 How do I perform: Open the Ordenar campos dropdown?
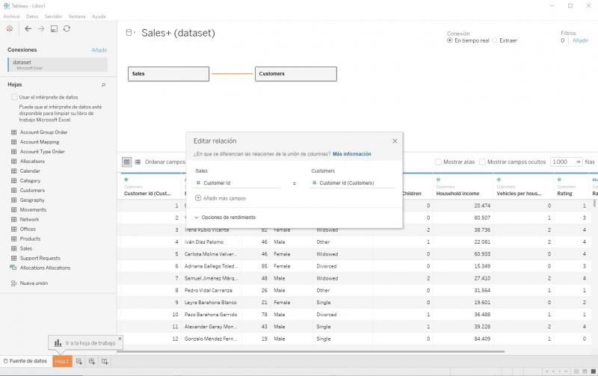[164, 162]
